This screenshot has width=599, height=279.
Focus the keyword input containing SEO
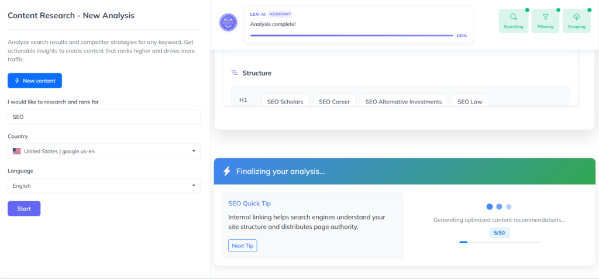[104, 117]
